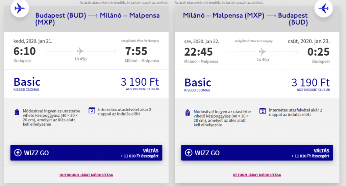This screenshot has width=346, height=186.
Task: Open the Outbound járat módosítása link
Action: tap(86, 175)
